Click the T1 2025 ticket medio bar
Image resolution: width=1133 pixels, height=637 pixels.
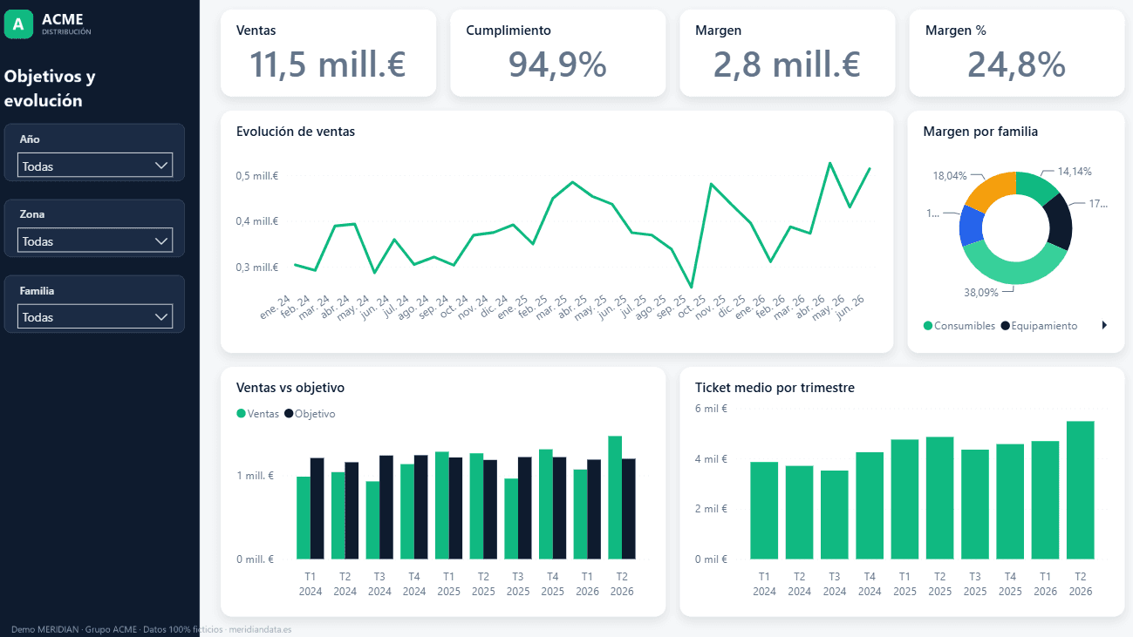(904, 499)
